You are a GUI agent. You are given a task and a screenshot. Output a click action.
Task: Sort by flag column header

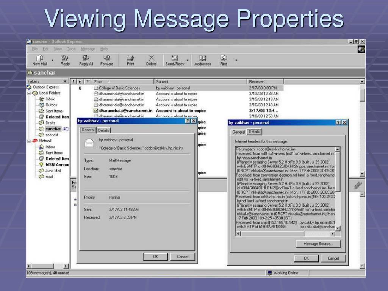88,81
